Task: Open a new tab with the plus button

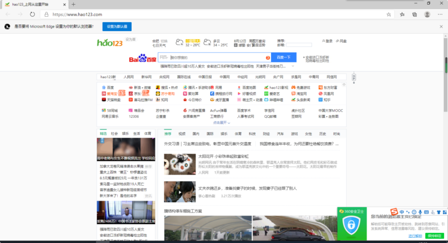Action: point(73,4)
